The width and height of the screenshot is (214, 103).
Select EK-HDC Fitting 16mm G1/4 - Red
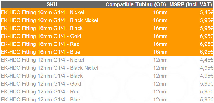(107, 44)
